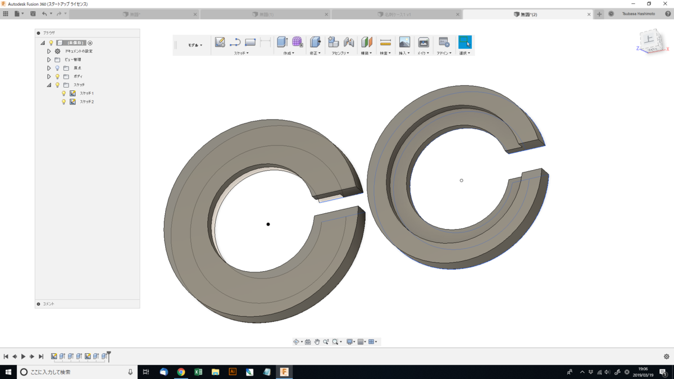Open the スケッチ toolbar dropdown menu
This screenshot has height=379, width=674.
coord(241,53)
